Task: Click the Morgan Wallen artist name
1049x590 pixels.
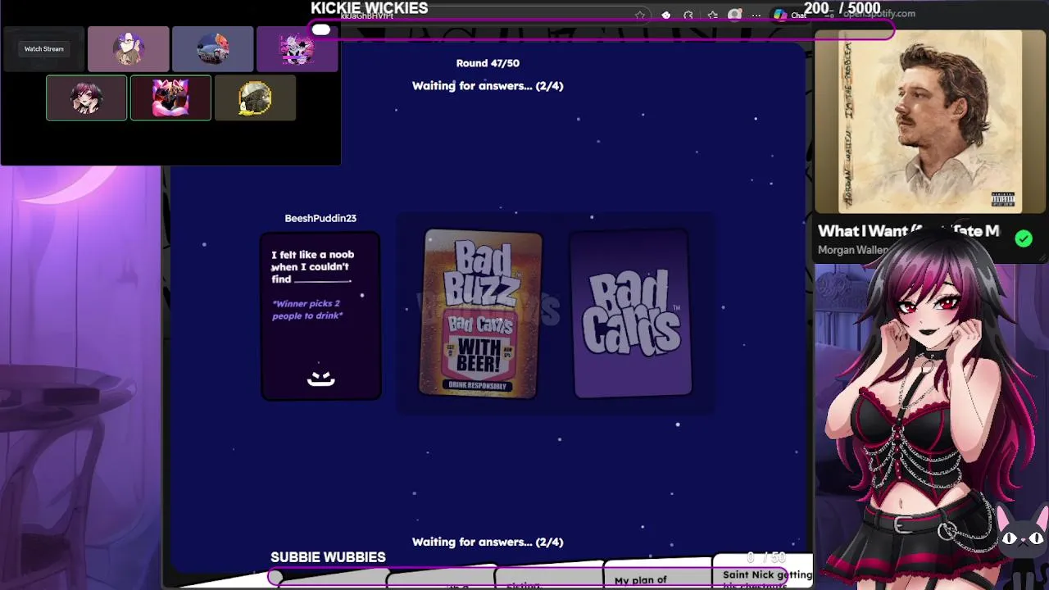Action: (x=853, y=250)
